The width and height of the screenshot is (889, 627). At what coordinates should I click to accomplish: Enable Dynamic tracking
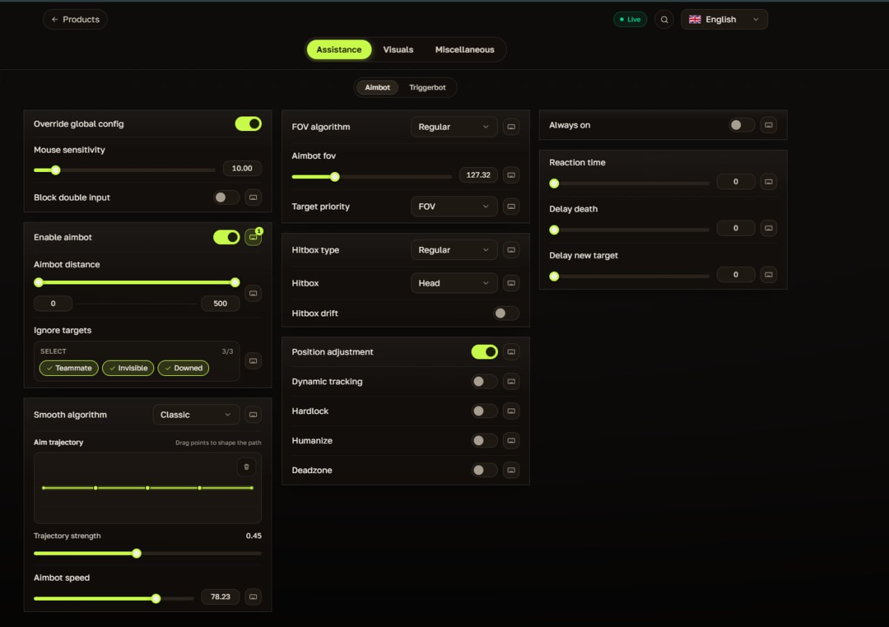point(485,381)
